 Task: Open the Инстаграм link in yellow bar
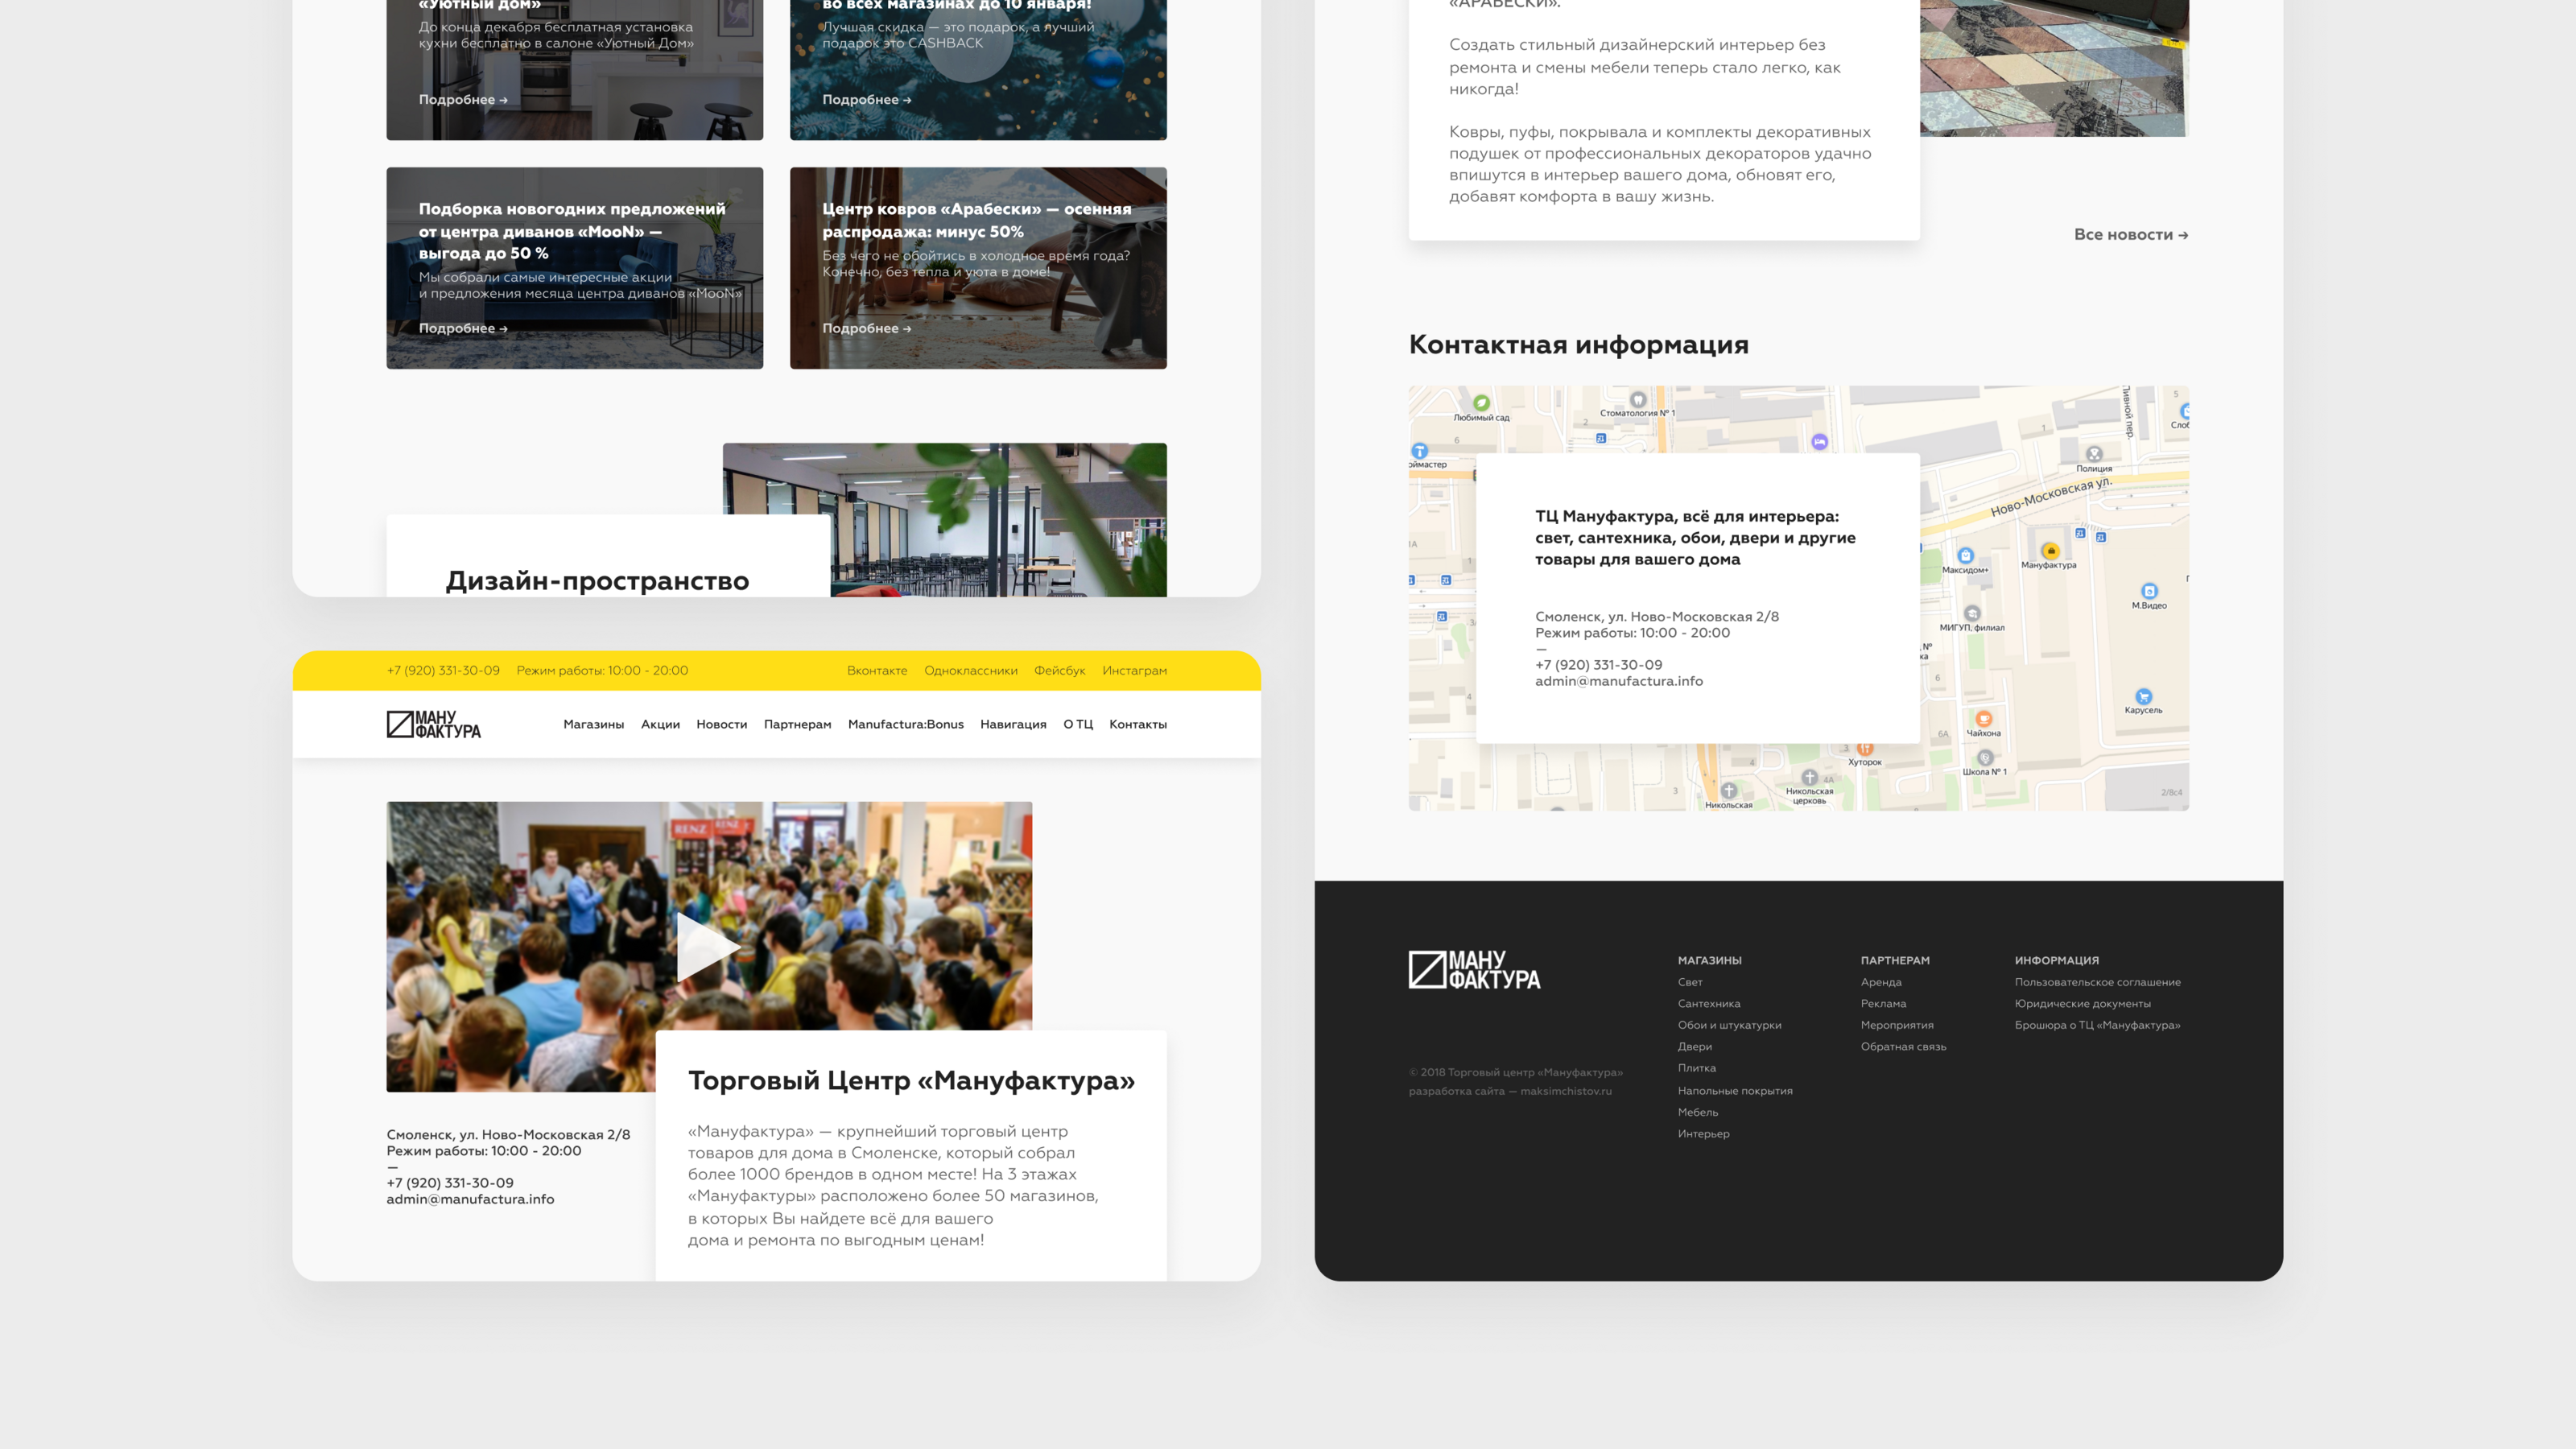pyautogui.click(x=1134, y=671)
